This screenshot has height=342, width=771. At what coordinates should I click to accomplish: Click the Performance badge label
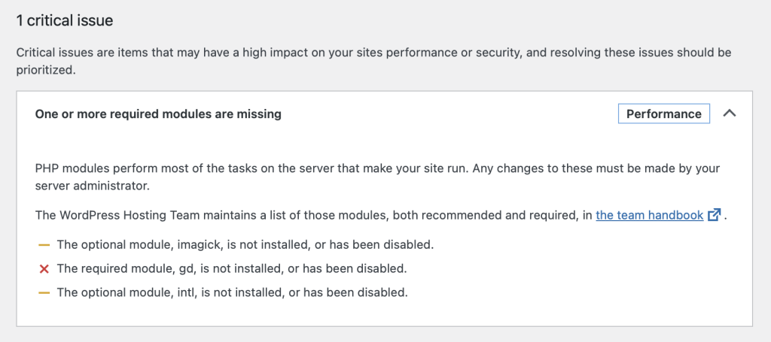click(x=664, y=113)
